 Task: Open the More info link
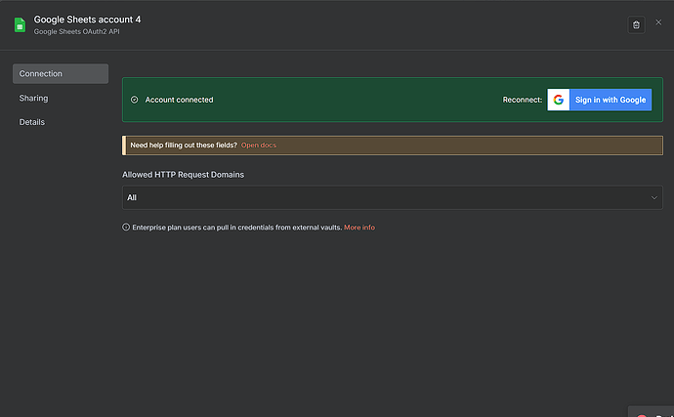tap(358, 228)
